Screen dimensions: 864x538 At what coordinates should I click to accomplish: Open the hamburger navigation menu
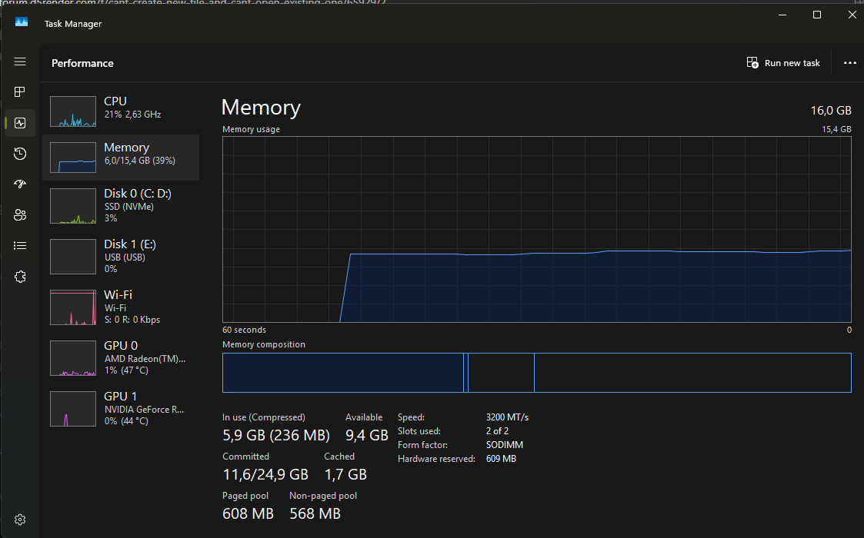pos(20,61)
